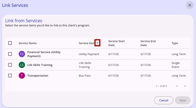The height and width of the screenshot is (108, 196).
Task: Click the Financial Service (Utility Payment) name
Action: pyautogui.click(x=44, y=54)
